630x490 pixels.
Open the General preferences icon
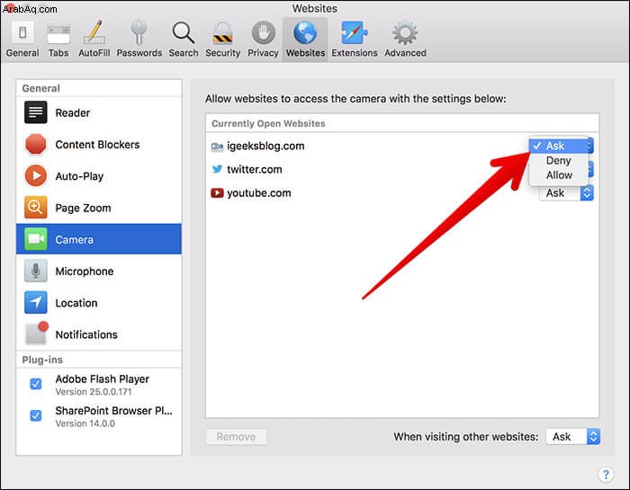[22, 32]
